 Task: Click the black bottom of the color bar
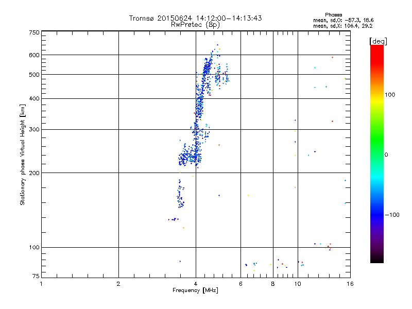pos(377,259)
